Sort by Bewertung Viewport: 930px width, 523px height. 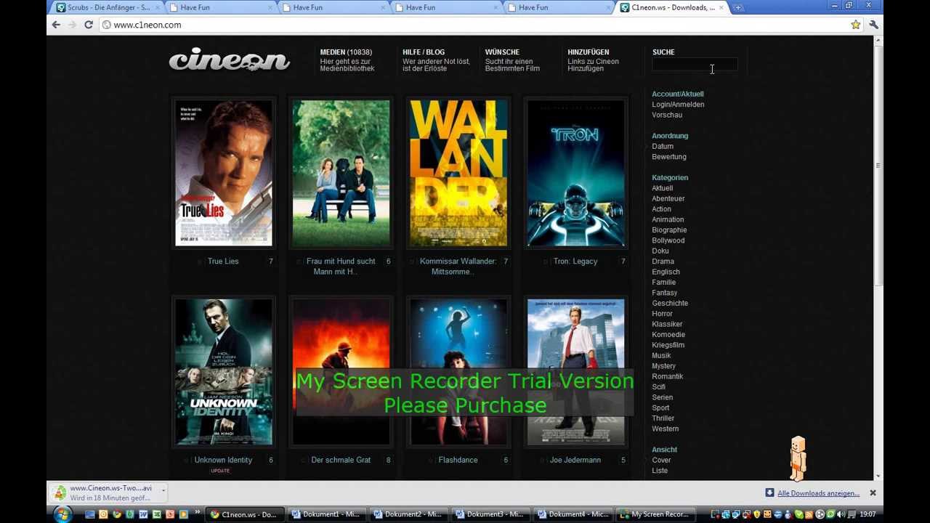point(669,157)
